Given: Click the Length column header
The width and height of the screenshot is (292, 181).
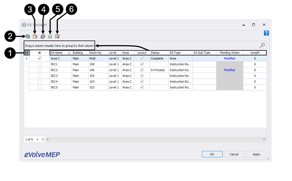Looking at the screenshot, I should pos(255,53).
